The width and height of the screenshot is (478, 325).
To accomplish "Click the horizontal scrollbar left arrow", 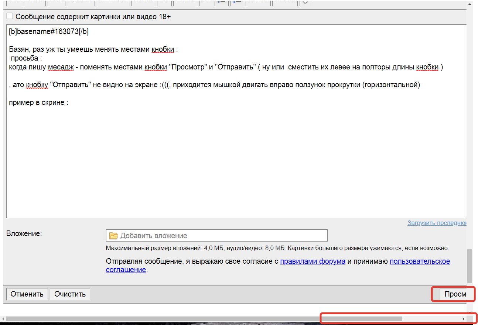I will pos(3,319).
